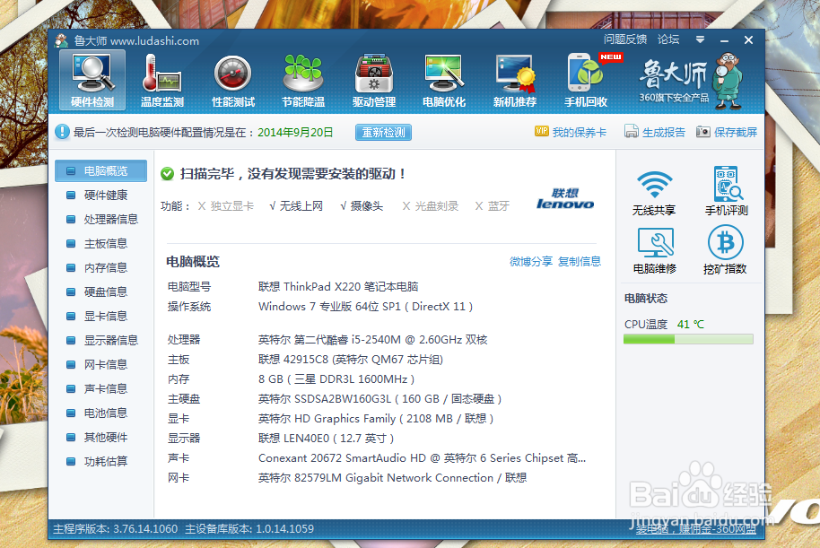Click the HD Graphics Family text

tap(376, 419)
